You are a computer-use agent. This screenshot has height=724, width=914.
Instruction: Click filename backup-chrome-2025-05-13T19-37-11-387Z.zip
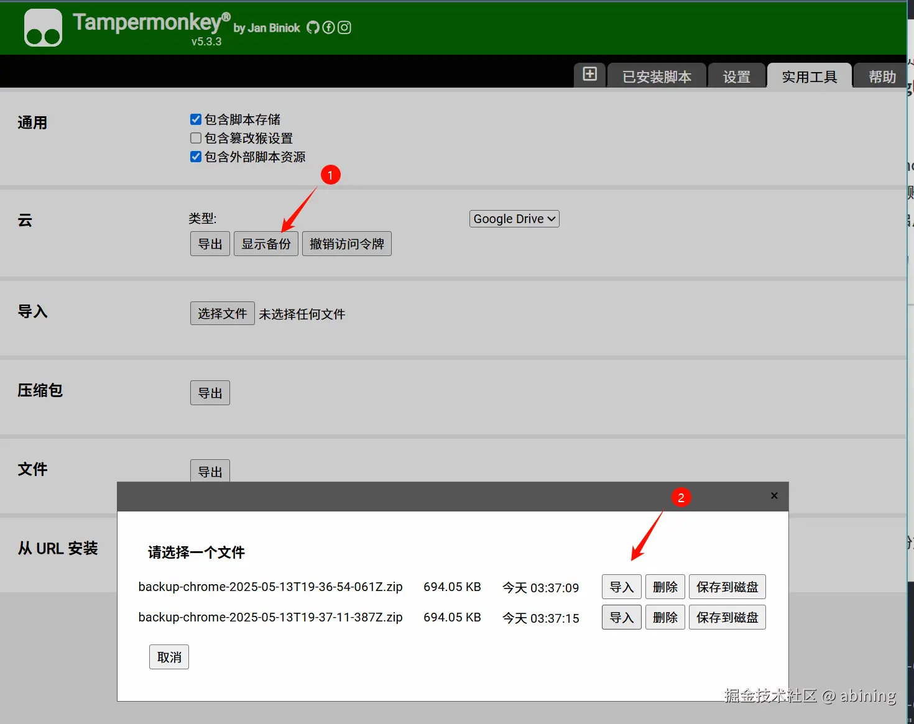coord(270,617)
